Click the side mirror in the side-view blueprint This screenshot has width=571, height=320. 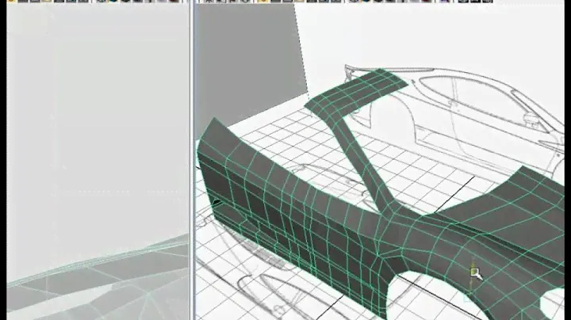coord(528,118)
